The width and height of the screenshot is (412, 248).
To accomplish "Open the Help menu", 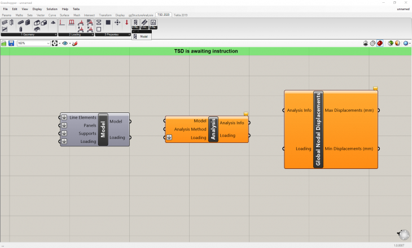I will [65, 9].
